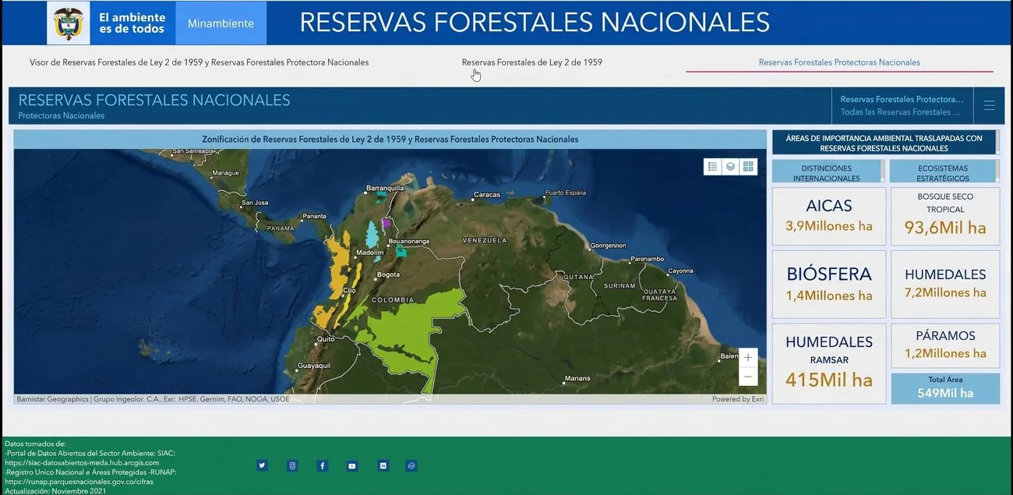Click the Paramambo label on the map
The image size is (1013, 495).
click(647, 259)
